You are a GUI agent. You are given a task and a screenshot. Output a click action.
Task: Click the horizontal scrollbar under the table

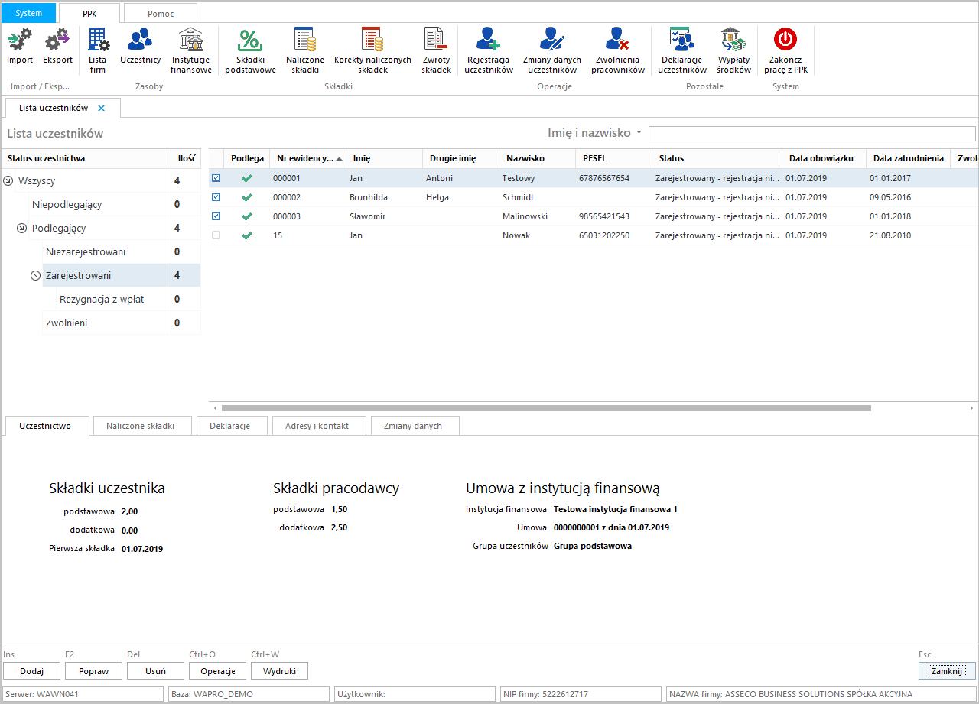(x=545, y=408)
